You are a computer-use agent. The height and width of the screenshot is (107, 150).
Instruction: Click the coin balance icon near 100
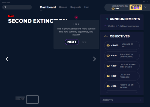point(113,8)
